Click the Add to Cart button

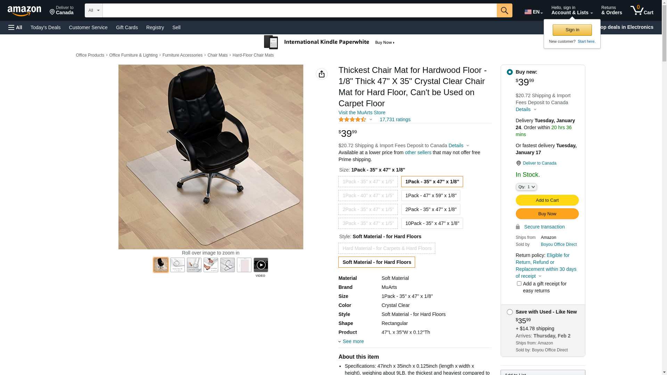pos(547,200)
